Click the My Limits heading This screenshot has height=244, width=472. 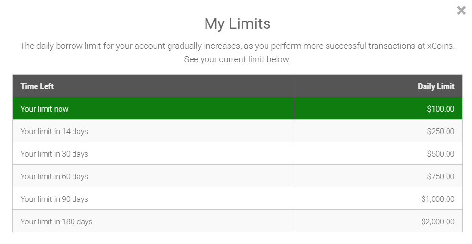point(237,23)
